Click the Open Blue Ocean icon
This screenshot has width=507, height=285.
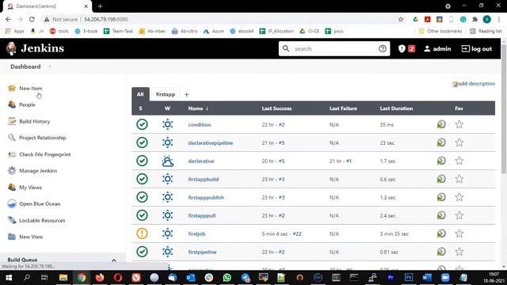pos(12,203)
